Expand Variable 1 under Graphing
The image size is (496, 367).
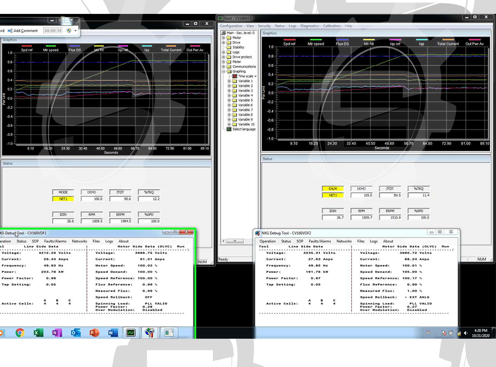coord(230,81)
